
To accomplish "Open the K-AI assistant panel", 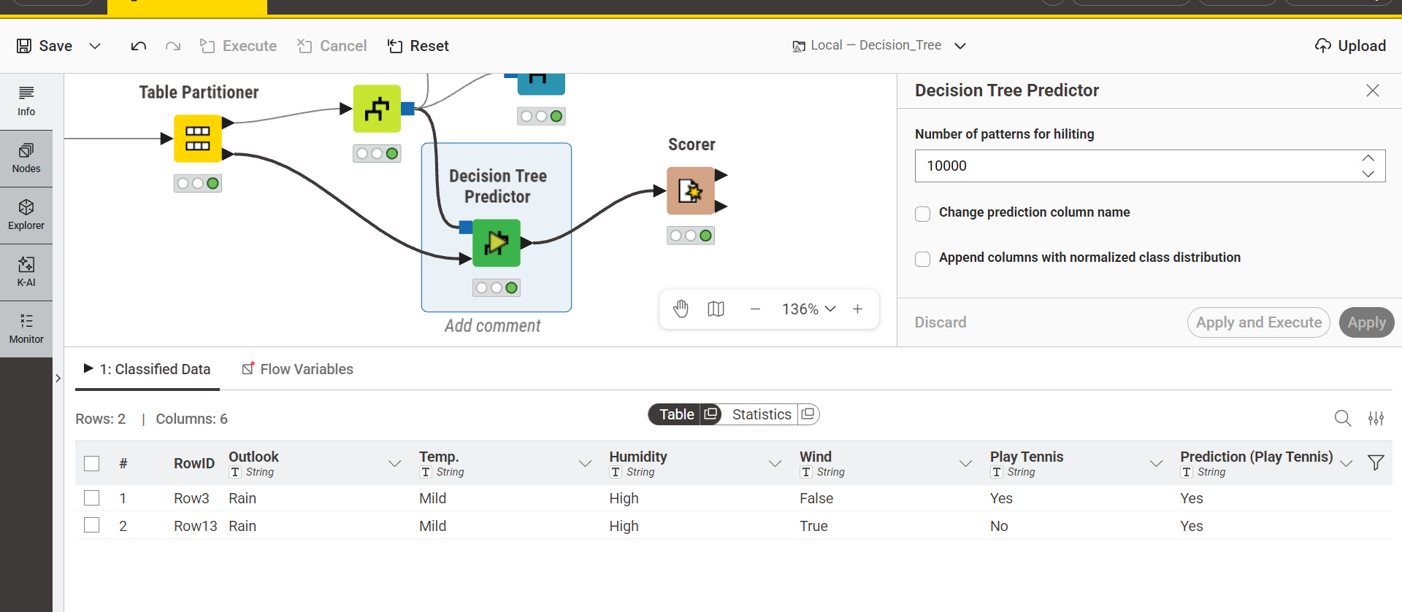I will pyautogui.click(x=26, y=272).
